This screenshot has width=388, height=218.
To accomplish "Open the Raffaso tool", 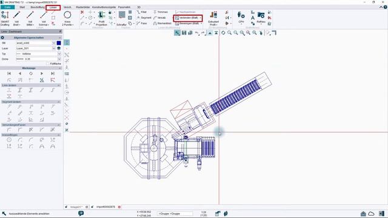I will (x=261, y=18).
